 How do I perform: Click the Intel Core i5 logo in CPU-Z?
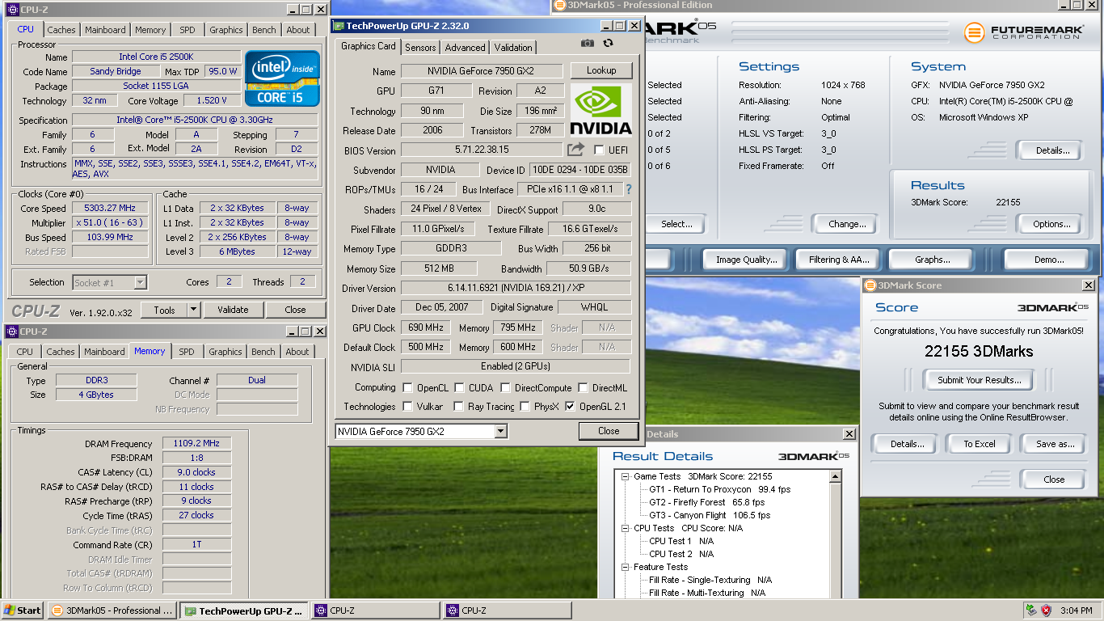coord(282,78)
